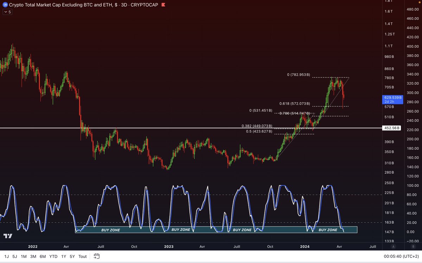Image resolution: width=422 pixels, height=263 pixels.
Task: Click the BUY ZONE label above Juill 2023
Action: point(242,230)
